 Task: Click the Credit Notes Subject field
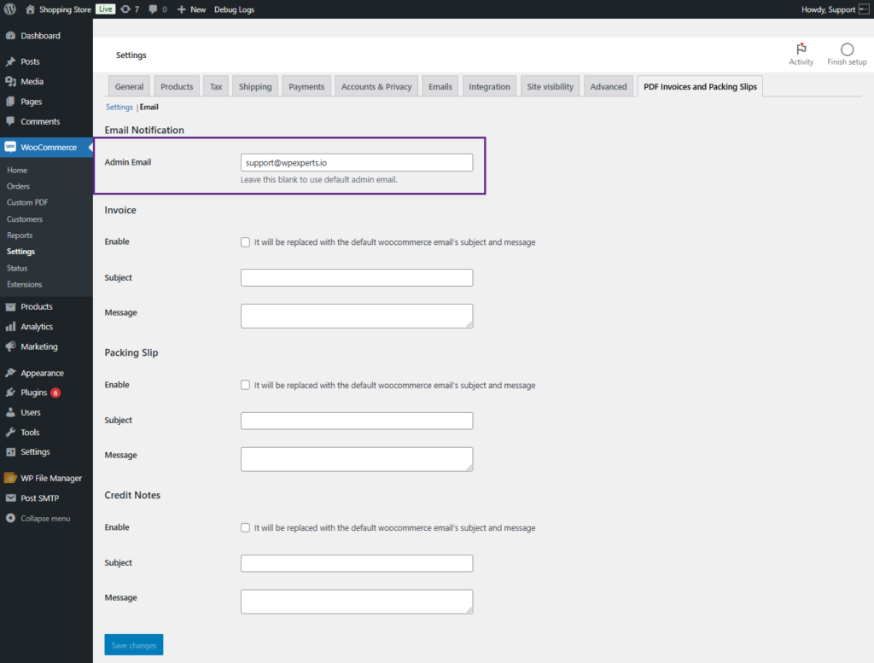tap(357, 563)
